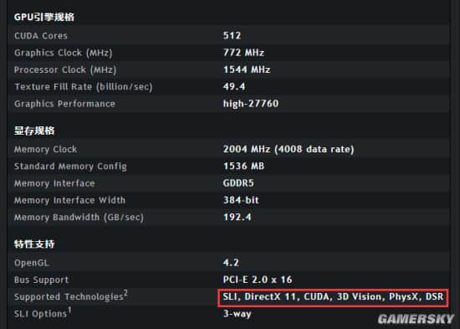This screenshot has height=329, width=460.
Task: Click the GAMERSKY watermark logo
Action: (416, 319)
